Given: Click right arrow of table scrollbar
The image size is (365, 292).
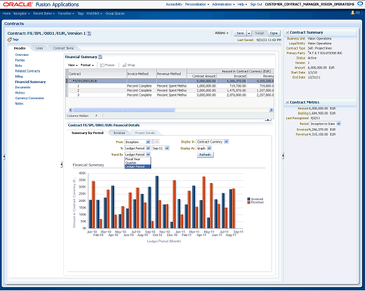Looking at the screenshot, I should click(271, 110).
